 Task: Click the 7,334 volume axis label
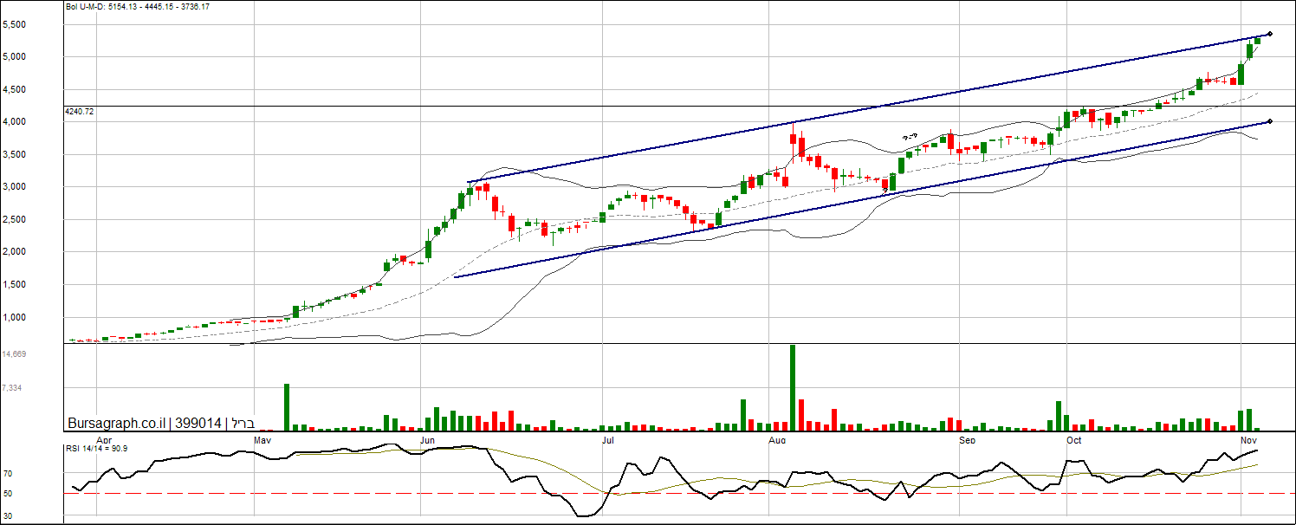click(12, 388)
